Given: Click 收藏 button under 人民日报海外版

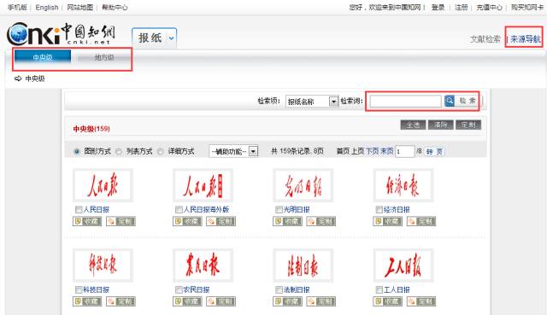Looking at the screenshot, I should tap(187, 221).
